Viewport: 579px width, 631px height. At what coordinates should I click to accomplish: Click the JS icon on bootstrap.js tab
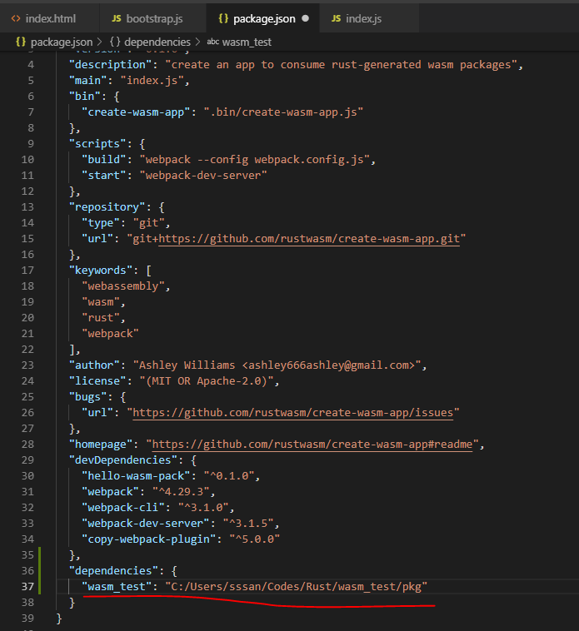pyautogui.click(x=116, y=17)
